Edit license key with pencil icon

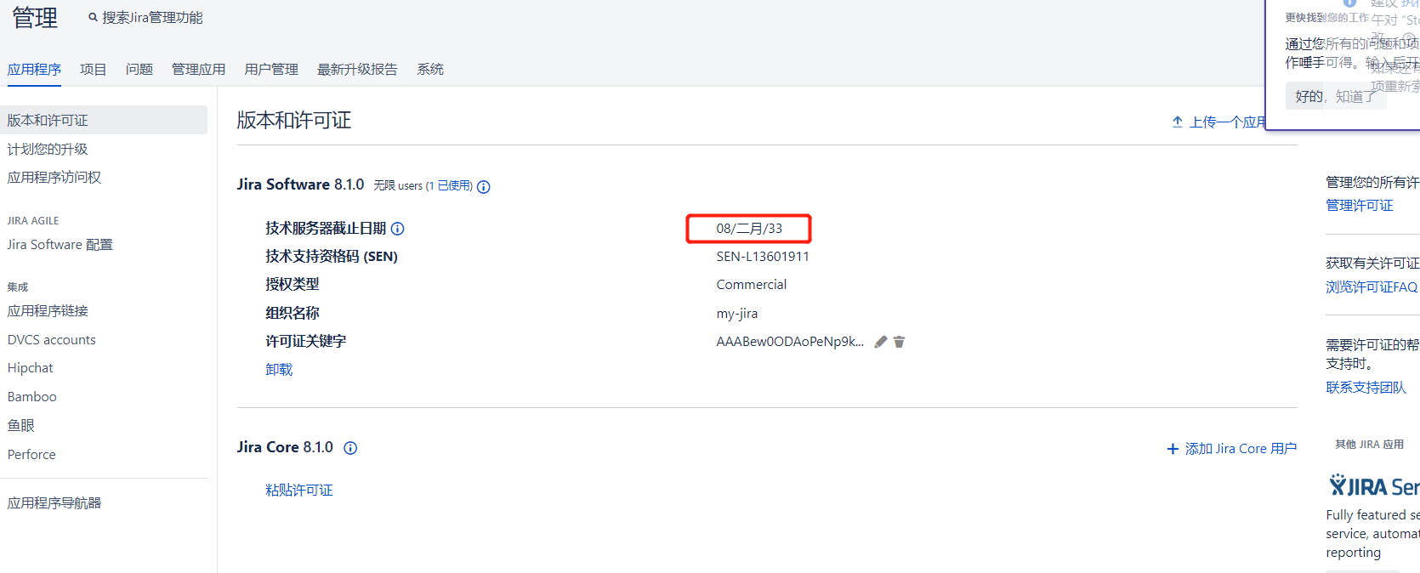point(881,342)
